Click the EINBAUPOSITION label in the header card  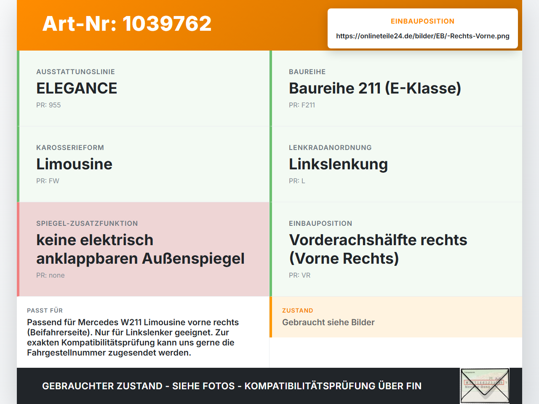tap(423, 21)
